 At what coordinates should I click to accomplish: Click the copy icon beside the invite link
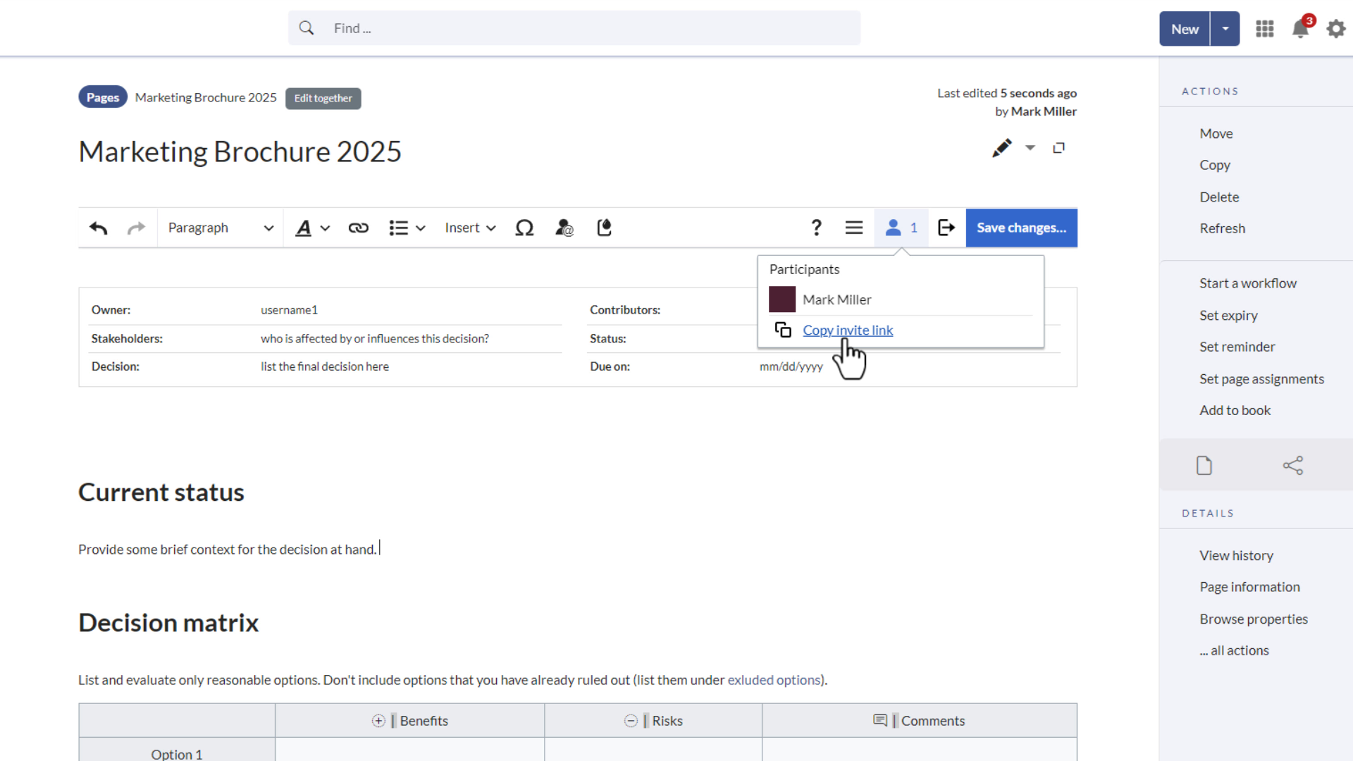[783, 330]
